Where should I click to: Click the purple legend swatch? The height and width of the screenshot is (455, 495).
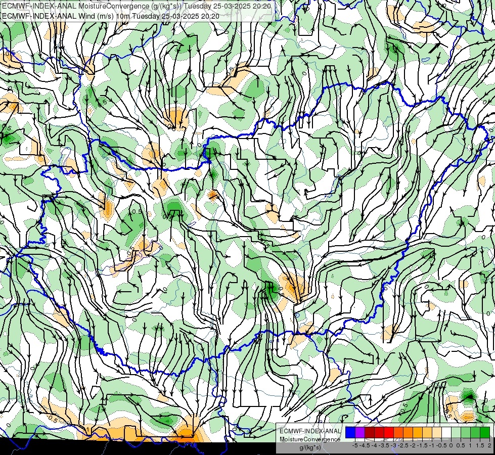tap(360, 432)
